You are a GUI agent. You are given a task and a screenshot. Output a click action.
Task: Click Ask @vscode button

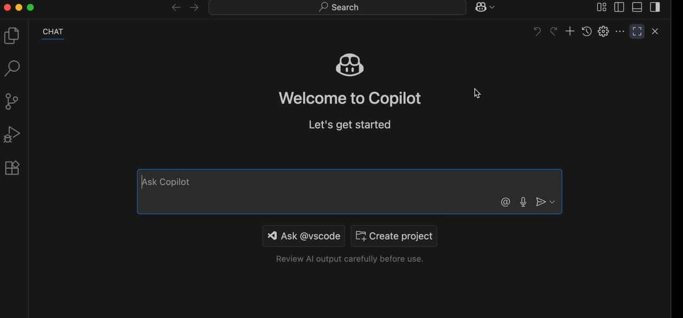click(303, 235)
